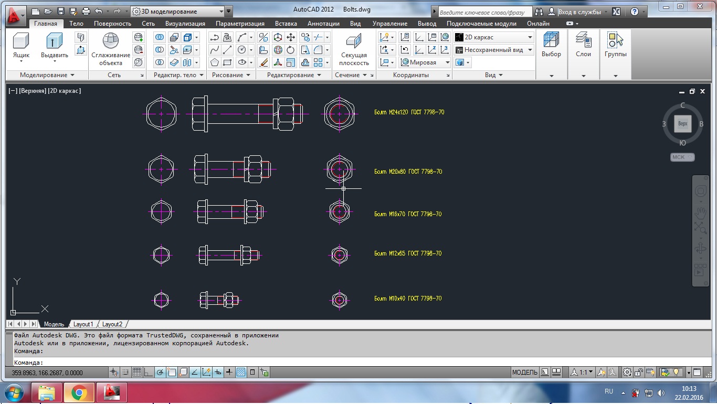This screenshot has height=404, width=717.
Task: Click Вход в службы sign-in button
Action: click(x=579, y=12)
